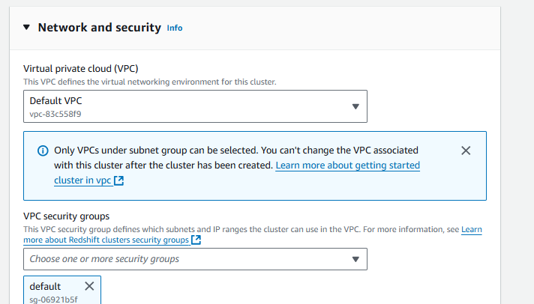
Task: Click the VPC dropdown arrow
Action: tap(355, 106)
